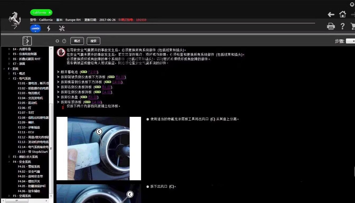355x203 pixels.
Task: Expand the E4 - 内部车身 node
Action: pyautogui.click(x=9, y=49)
